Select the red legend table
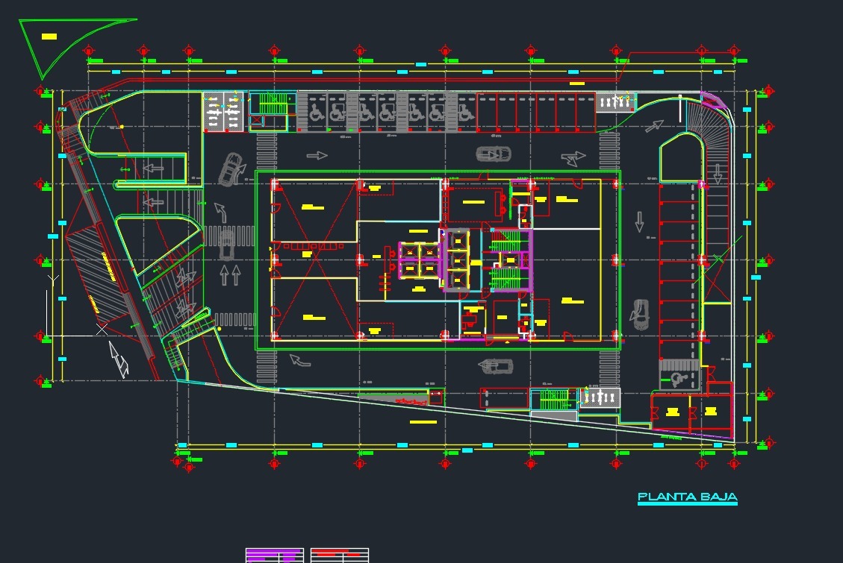The image size is (843, 563). point(340,556)
